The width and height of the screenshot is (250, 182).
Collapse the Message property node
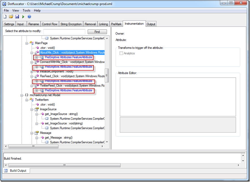(32, 133)
